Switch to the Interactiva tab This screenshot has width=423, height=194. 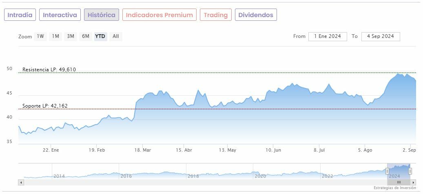(x=60, y=15)
